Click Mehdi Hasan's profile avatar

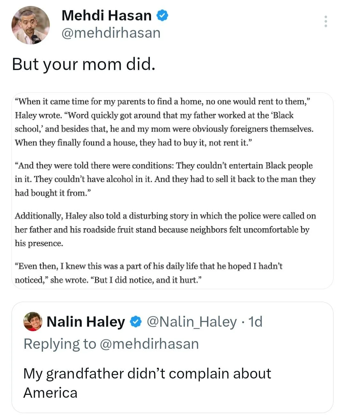(x=31, y=25)
